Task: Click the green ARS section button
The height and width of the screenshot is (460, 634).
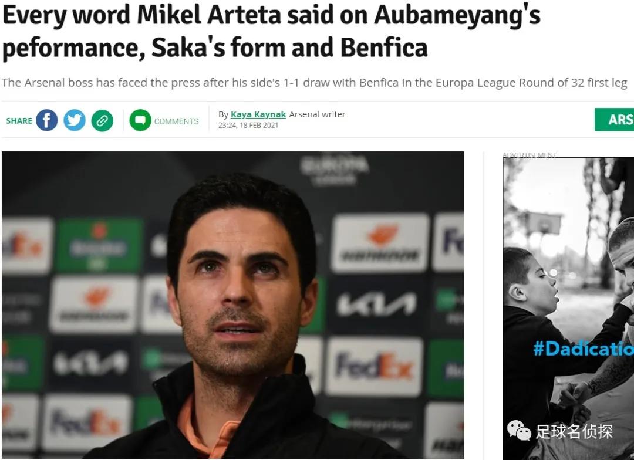Action: (x=614, y=120)
